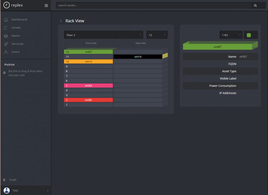268x195 pixels.
Task: Click the hamburger menu icon
Action: (46, 5)
